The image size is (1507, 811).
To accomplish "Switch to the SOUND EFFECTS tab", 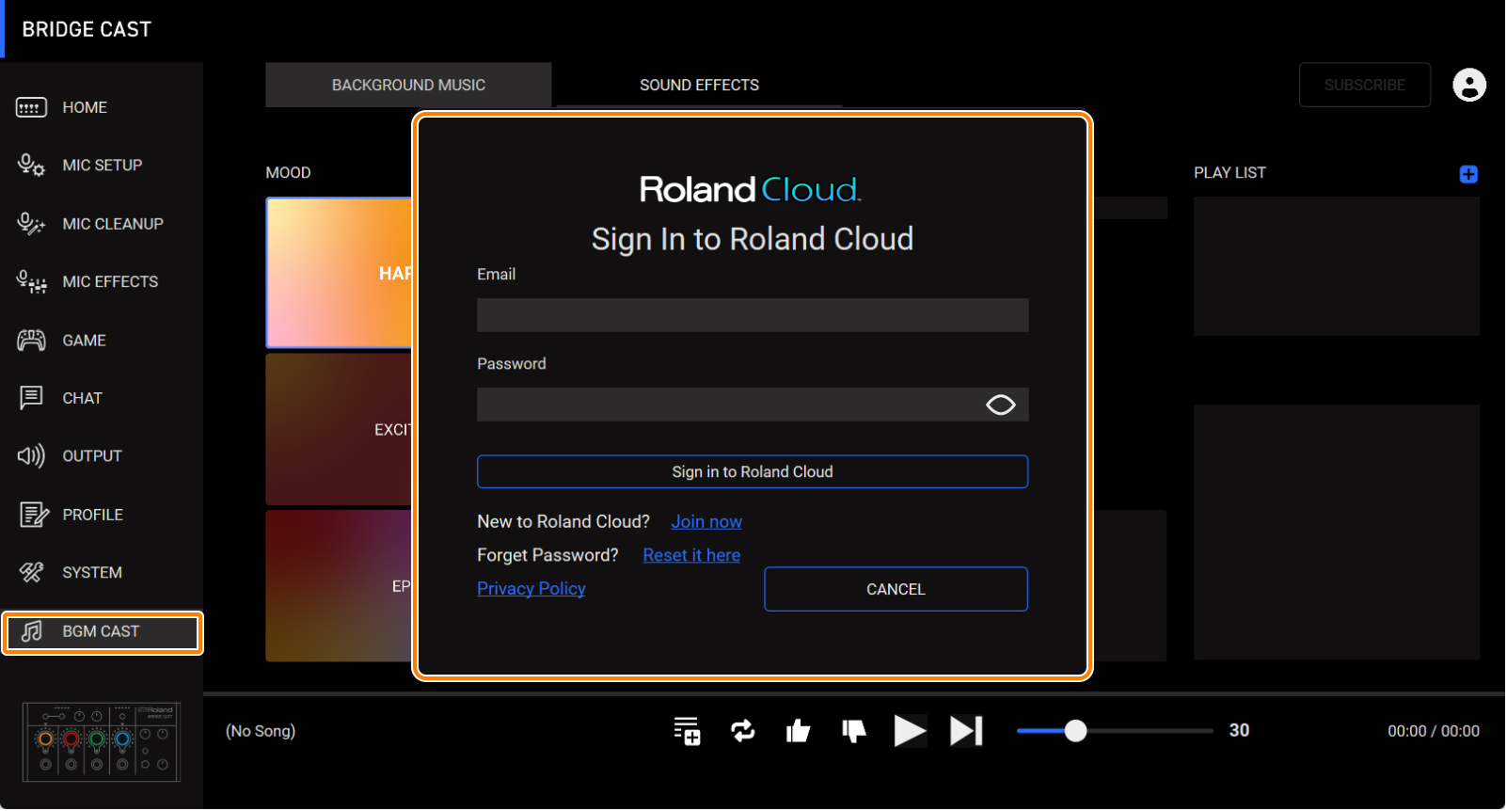I will coord(699,85).
